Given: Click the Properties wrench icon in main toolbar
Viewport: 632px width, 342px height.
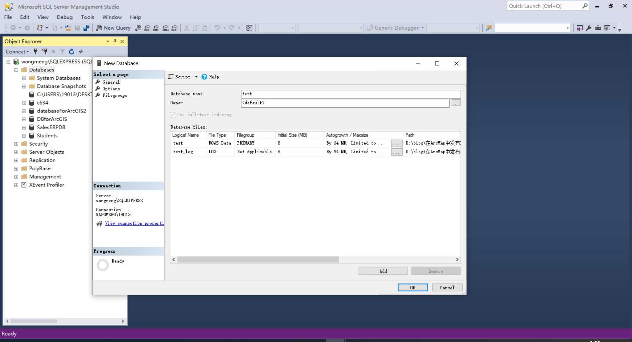Looking at the screenshot, I should pos(589,28).
